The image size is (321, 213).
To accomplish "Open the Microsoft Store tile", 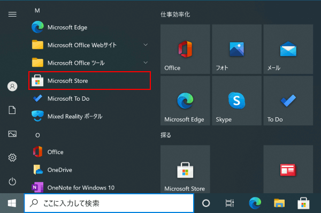I will point(185,169).
